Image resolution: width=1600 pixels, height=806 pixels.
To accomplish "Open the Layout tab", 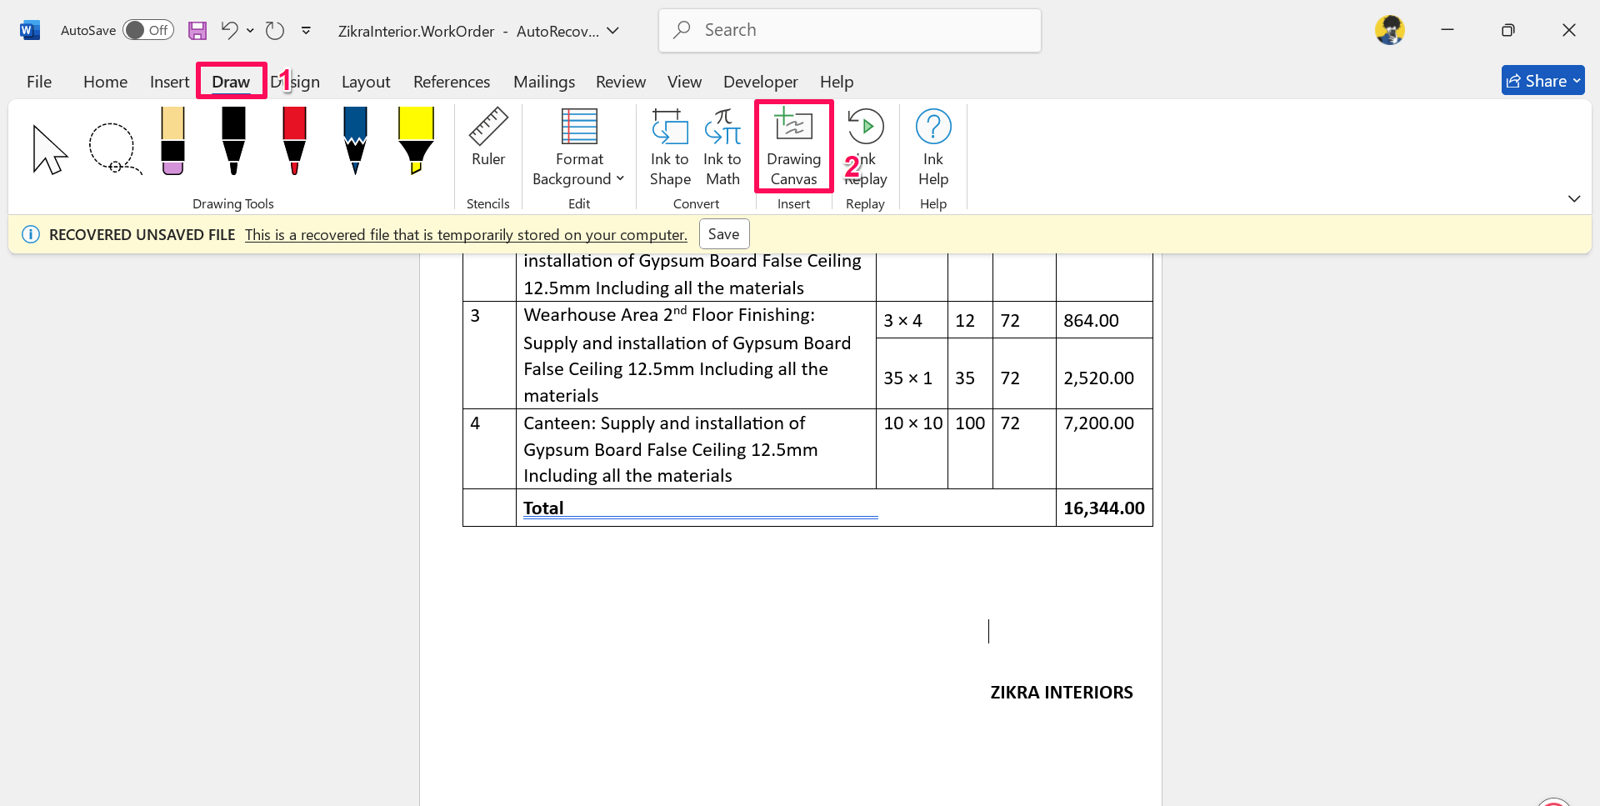I will [366, 82].
